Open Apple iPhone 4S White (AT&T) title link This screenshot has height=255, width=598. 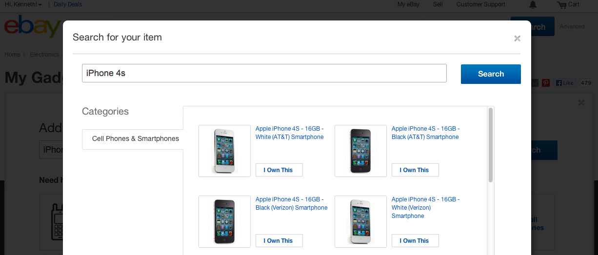click(290, 133)
